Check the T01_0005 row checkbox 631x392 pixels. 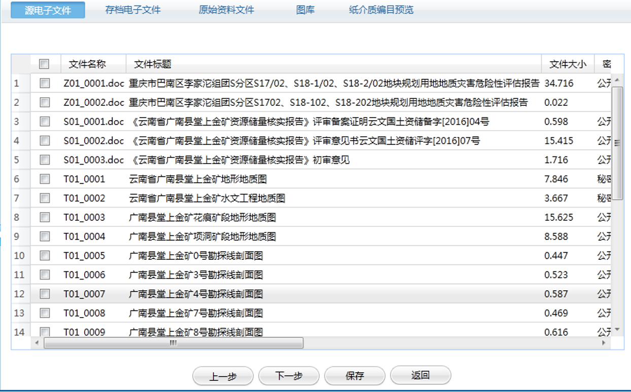[x=45, y=255]
